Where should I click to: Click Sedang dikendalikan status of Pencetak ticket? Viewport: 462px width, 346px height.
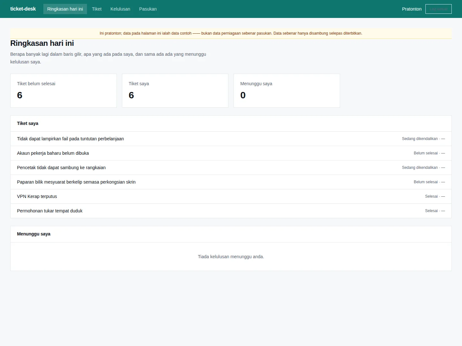(x=424, y=168)
